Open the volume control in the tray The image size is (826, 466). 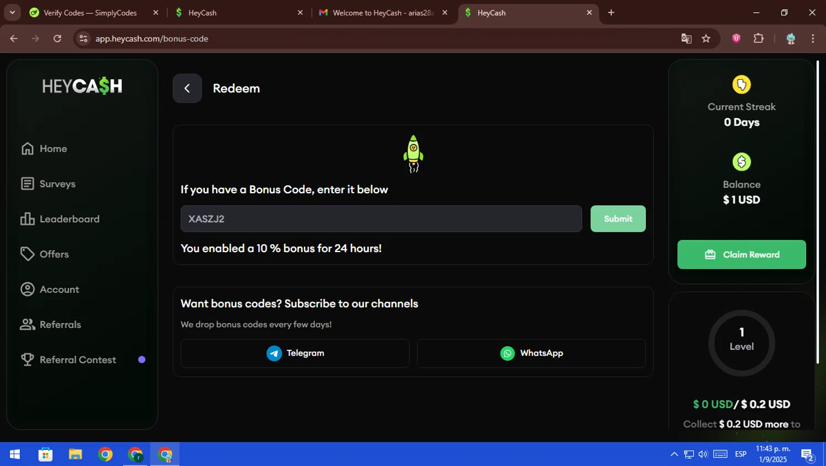(x=703, y=454)
